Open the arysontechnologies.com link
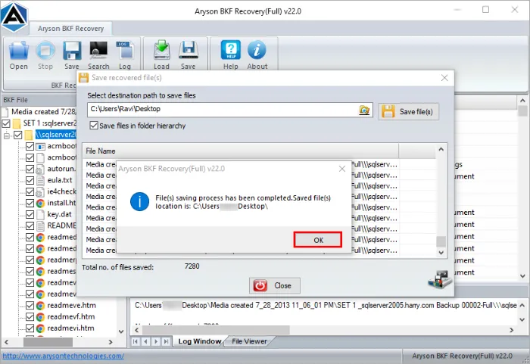 [x=63, y=356]
